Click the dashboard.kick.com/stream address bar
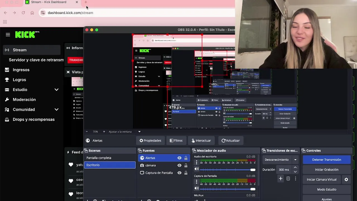The image size is (357, 201). point(137,13)
